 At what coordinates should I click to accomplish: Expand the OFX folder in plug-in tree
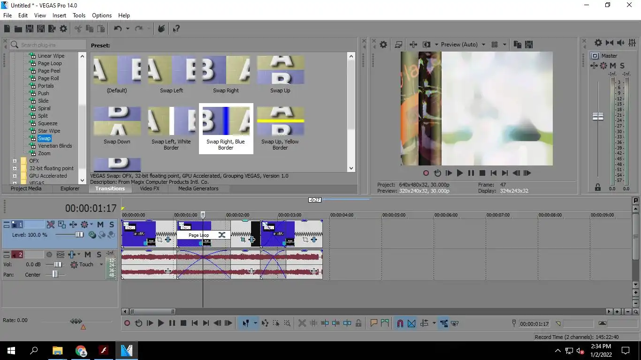click(15, 161)
